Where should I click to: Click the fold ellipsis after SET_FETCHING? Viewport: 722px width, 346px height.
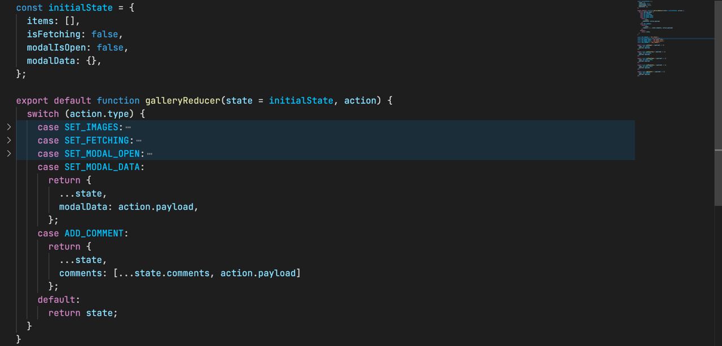coord(139,140)
